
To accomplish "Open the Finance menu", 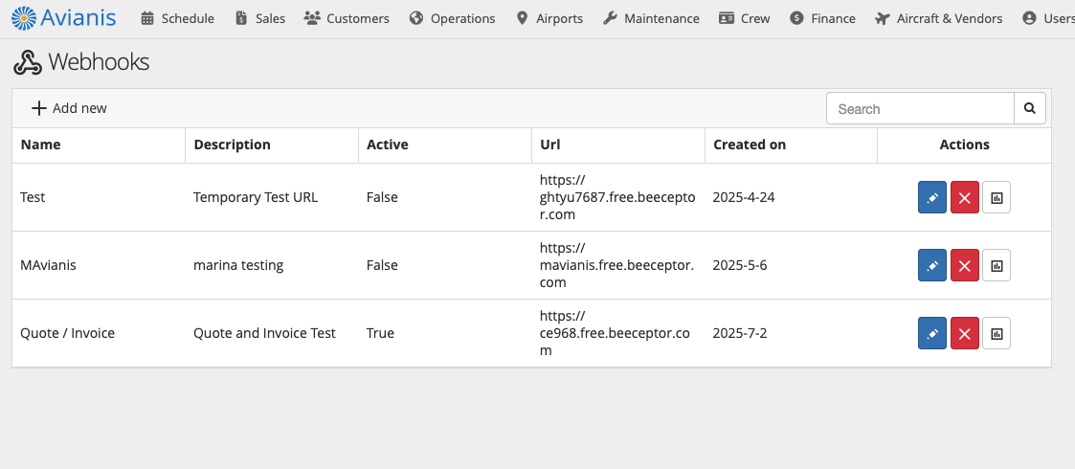I will coord(822,18).
